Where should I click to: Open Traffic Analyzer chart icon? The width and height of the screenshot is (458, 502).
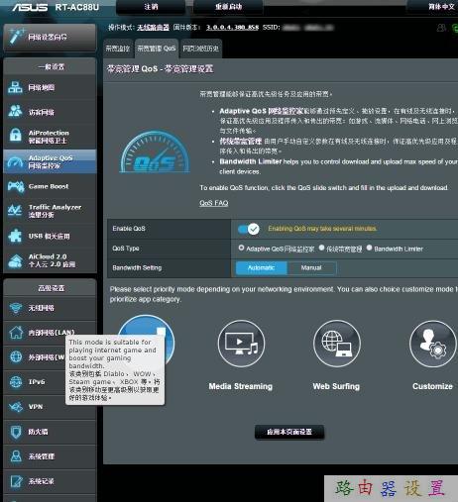[15, 211]
